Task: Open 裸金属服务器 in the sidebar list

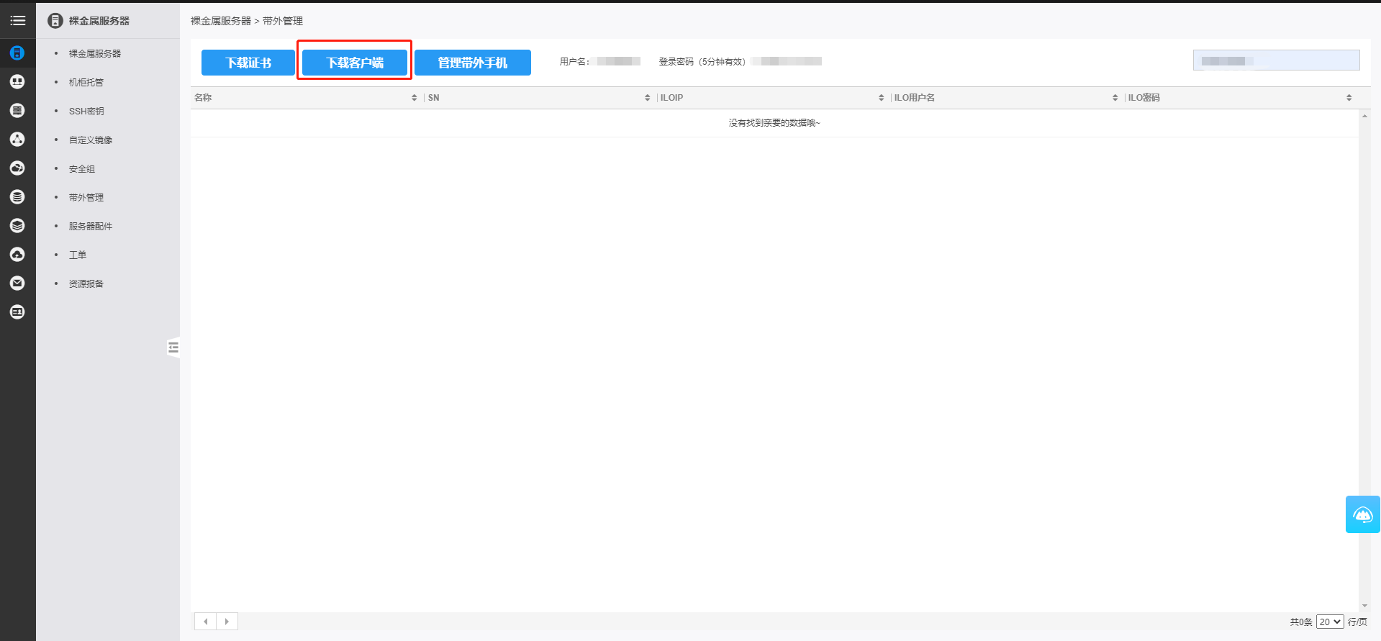Action: pos(95,53)
